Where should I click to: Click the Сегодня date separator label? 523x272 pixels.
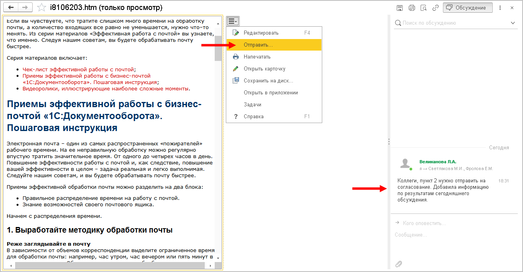tap(499, 148)
